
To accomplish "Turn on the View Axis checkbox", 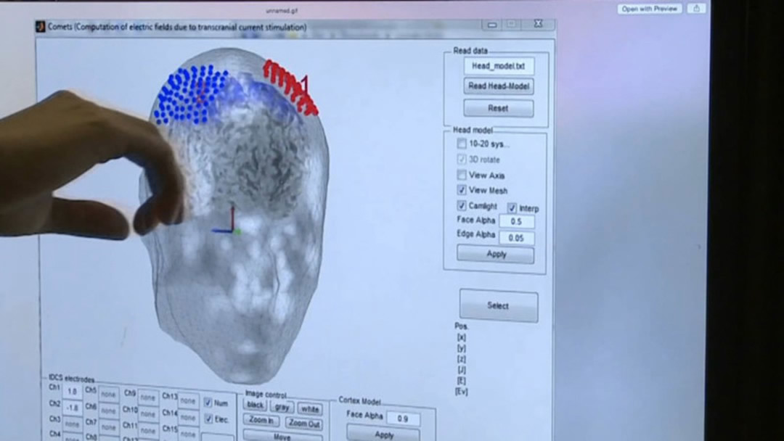I will (x=462, y=175).
